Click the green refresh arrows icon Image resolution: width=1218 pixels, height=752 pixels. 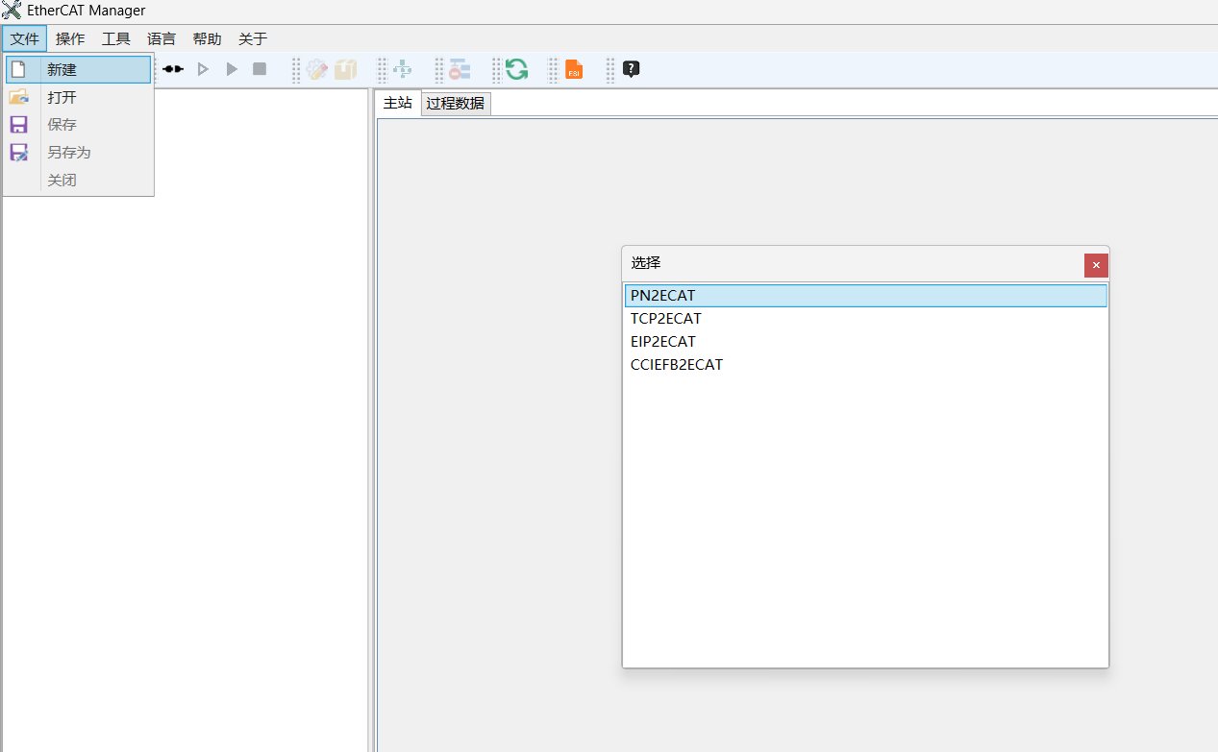(516, 69)
